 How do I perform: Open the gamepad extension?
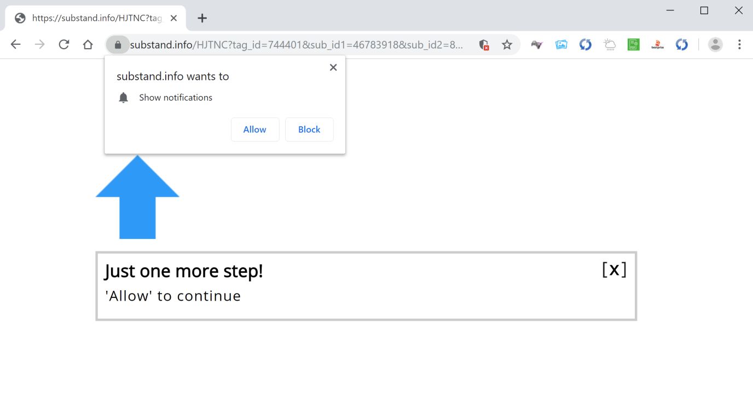[x=537, y=45]
